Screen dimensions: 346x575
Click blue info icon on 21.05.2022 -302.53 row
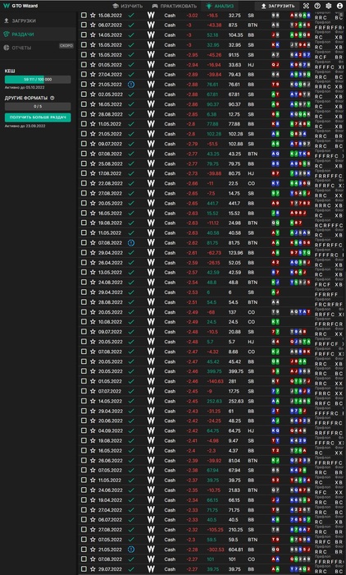coord(131,550)
